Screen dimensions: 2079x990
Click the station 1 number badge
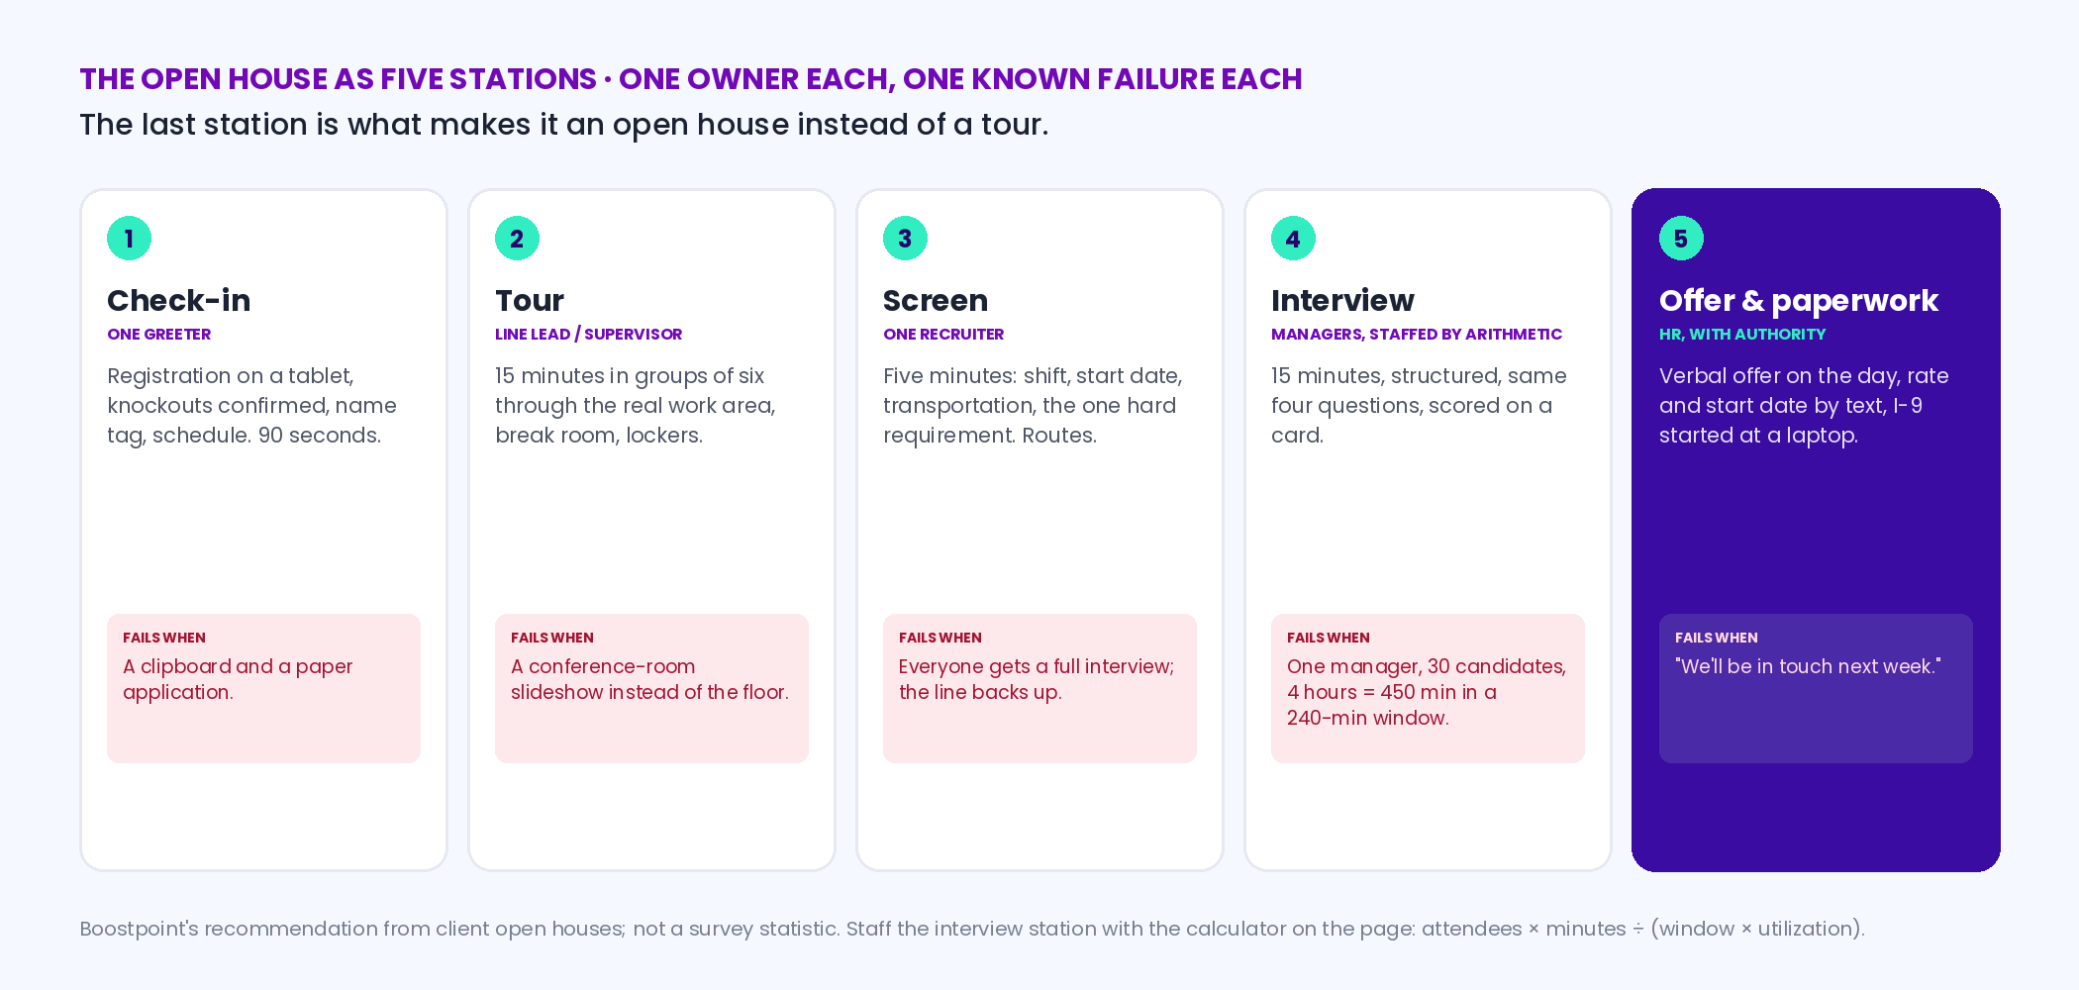(x=129, y=239)
